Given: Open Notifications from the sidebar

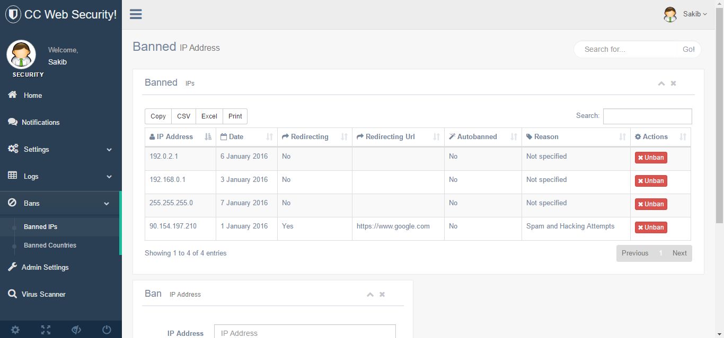Looking at the screenshot, I should click(40, 122).
